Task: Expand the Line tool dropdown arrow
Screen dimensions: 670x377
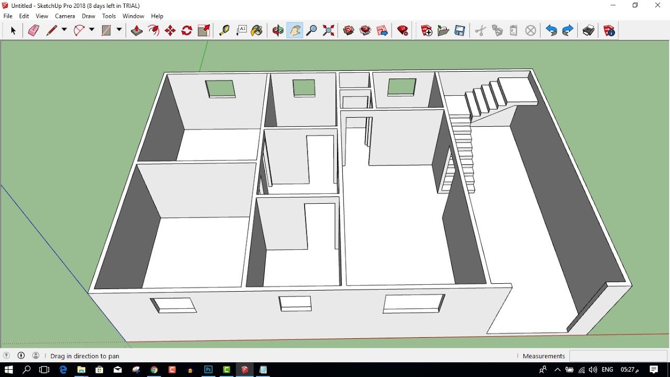Action: (x=64, y=30)
